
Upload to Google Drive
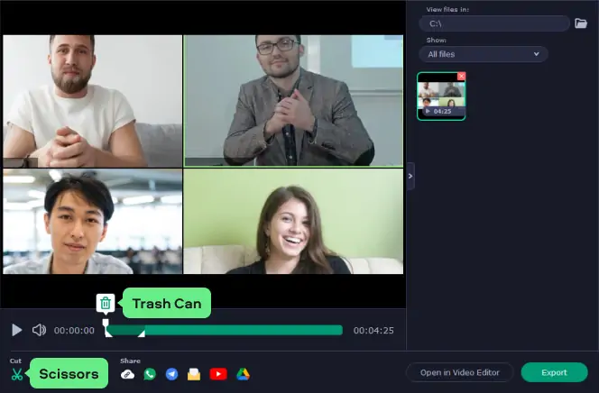(243, 374)
